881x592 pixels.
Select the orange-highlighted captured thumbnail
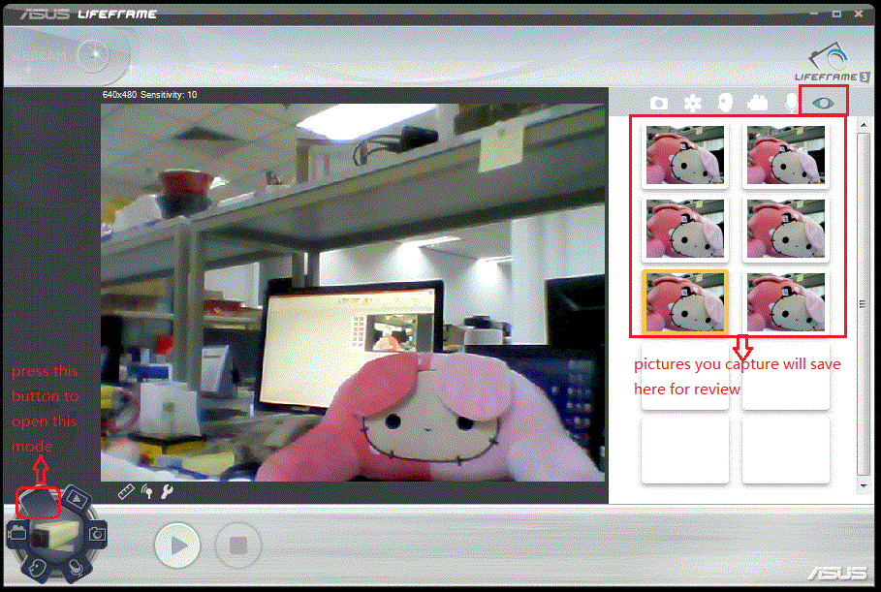[684, 299]
